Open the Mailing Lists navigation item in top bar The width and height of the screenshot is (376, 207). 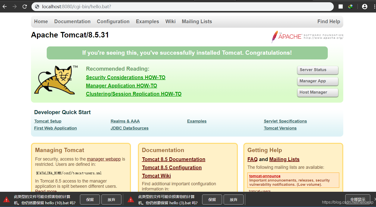(197, 21)
